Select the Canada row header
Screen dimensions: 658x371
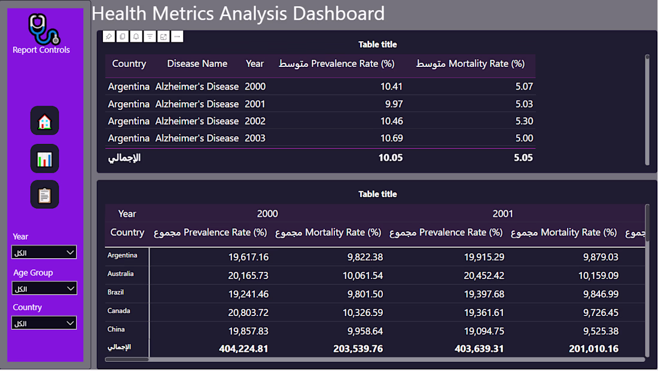coord(118,311)
